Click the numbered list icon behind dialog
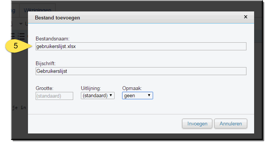266x143 pixels. [21, 36]
